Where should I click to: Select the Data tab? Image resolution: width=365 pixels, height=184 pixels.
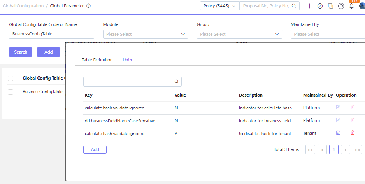pyautogui.click(x=127, y=60)
